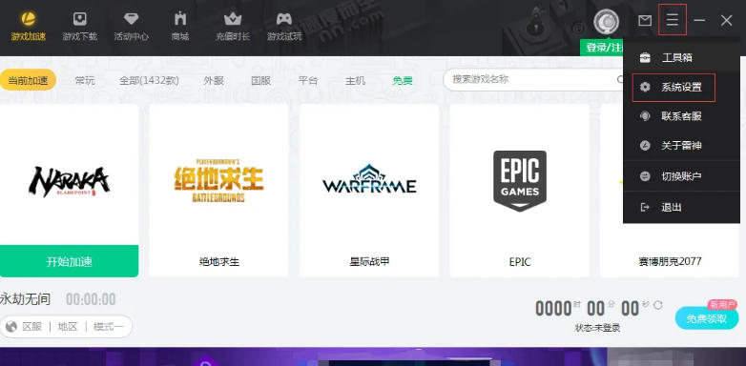Click the exit door icon
The image size is (746, 366).
[x=645, y=207]
